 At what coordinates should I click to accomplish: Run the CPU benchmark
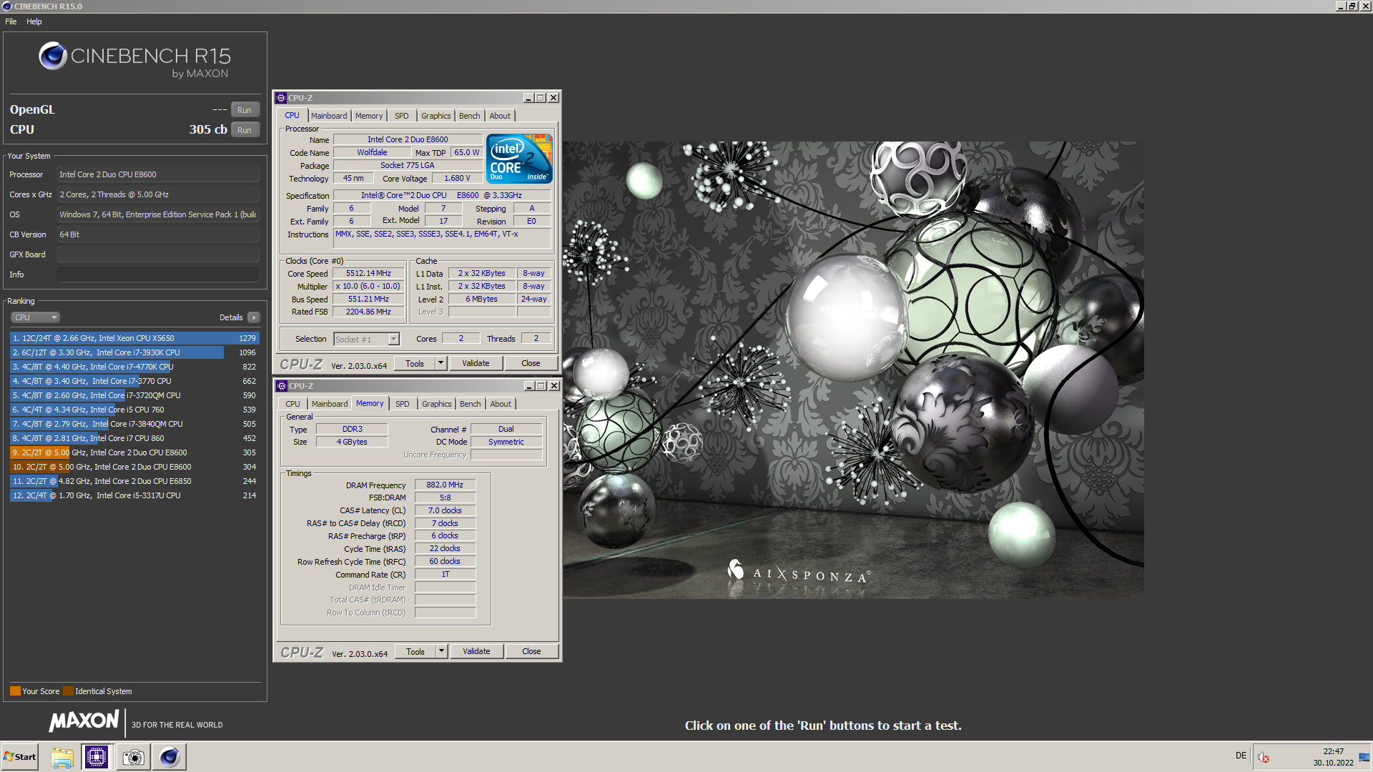pos(245,130)
